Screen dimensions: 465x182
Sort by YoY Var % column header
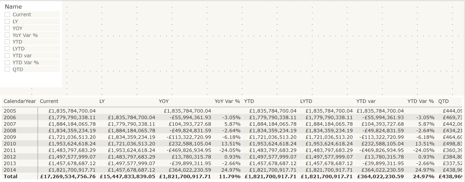(x=227, y=101)
